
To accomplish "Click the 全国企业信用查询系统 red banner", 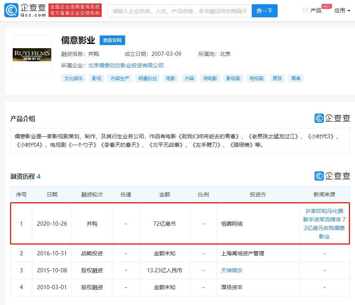I will (x=75, y=10).
